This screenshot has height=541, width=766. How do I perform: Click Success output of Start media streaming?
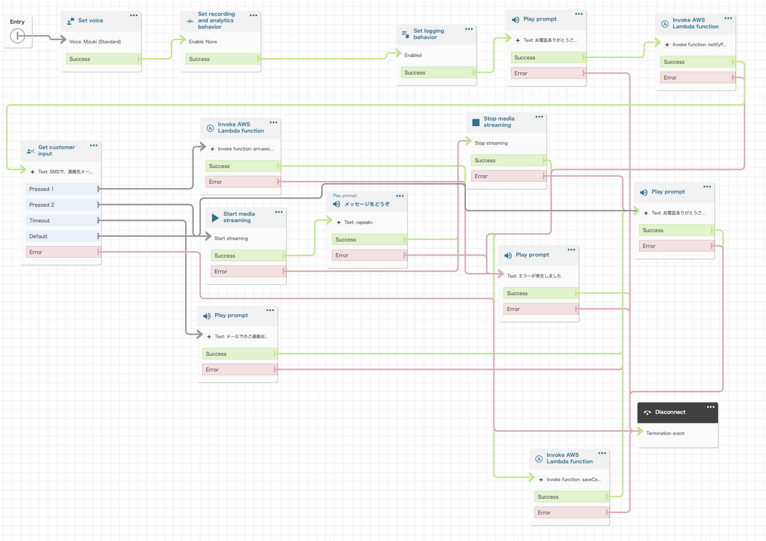[248, 255]
